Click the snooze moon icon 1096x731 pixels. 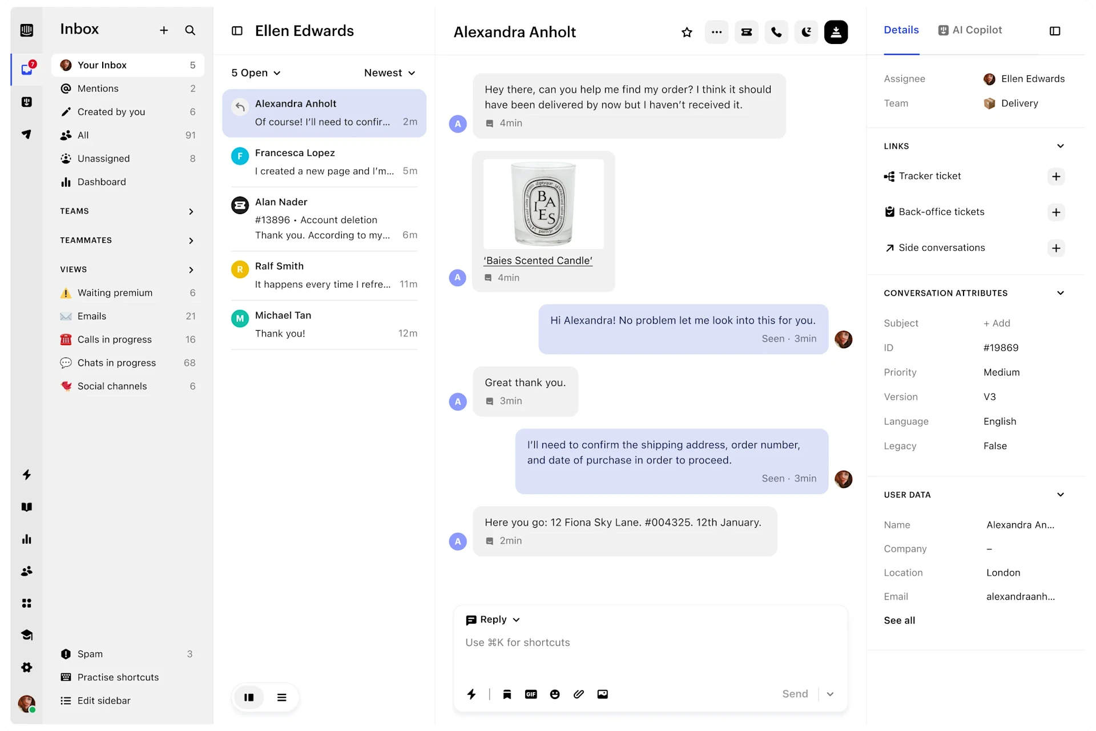pyautogui.click(x=806, y=33)
